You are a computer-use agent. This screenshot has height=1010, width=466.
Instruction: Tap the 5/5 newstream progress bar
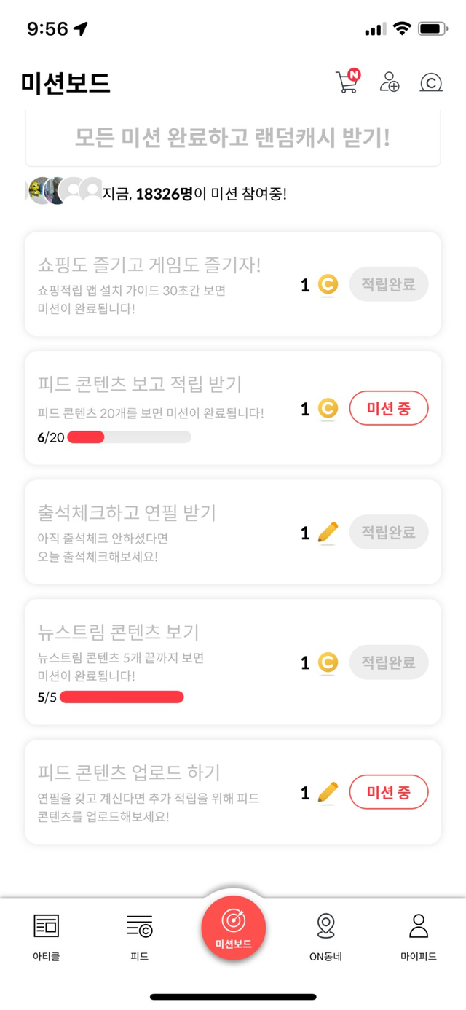[122, 697]
